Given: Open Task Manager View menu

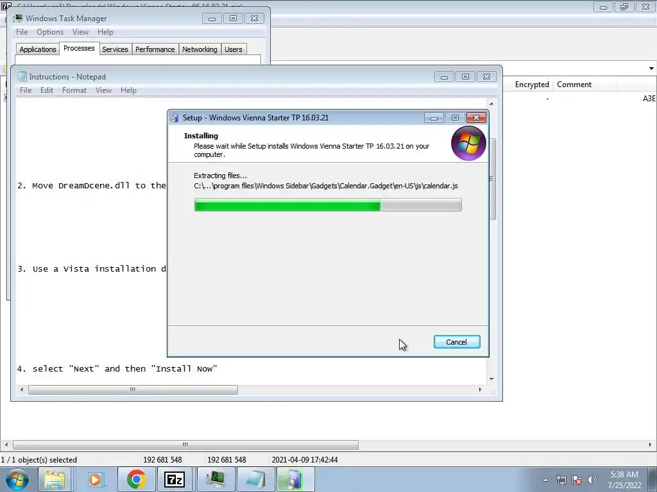Looking at the screenshot, I should [x=80, y=32].
